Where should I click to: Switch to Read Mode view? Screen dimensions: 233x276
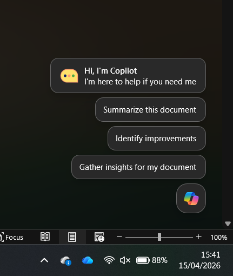pyautogui.click(x=45, y=237)
